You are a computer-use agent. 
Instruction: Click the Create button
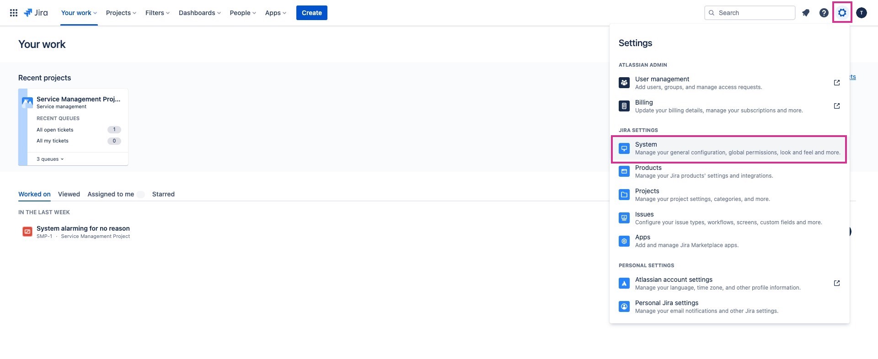[312, 13]
